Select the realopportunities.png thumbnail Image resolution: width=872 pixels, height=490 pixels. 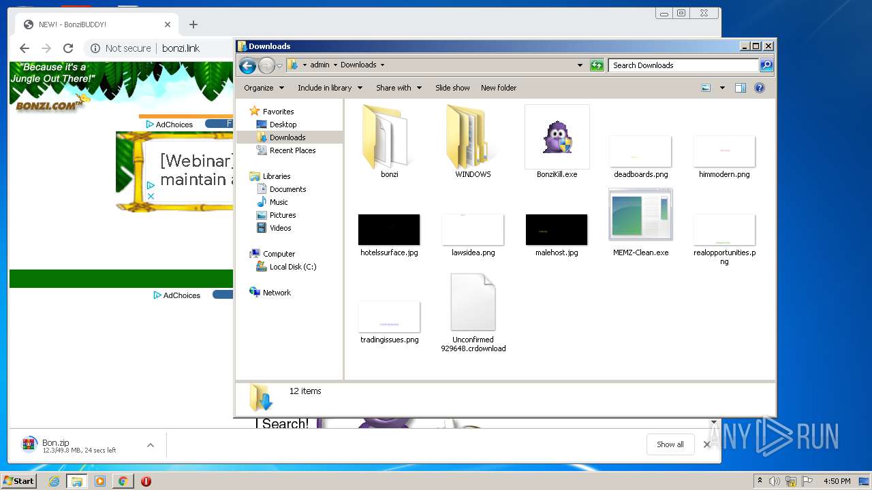coord(724,229)
